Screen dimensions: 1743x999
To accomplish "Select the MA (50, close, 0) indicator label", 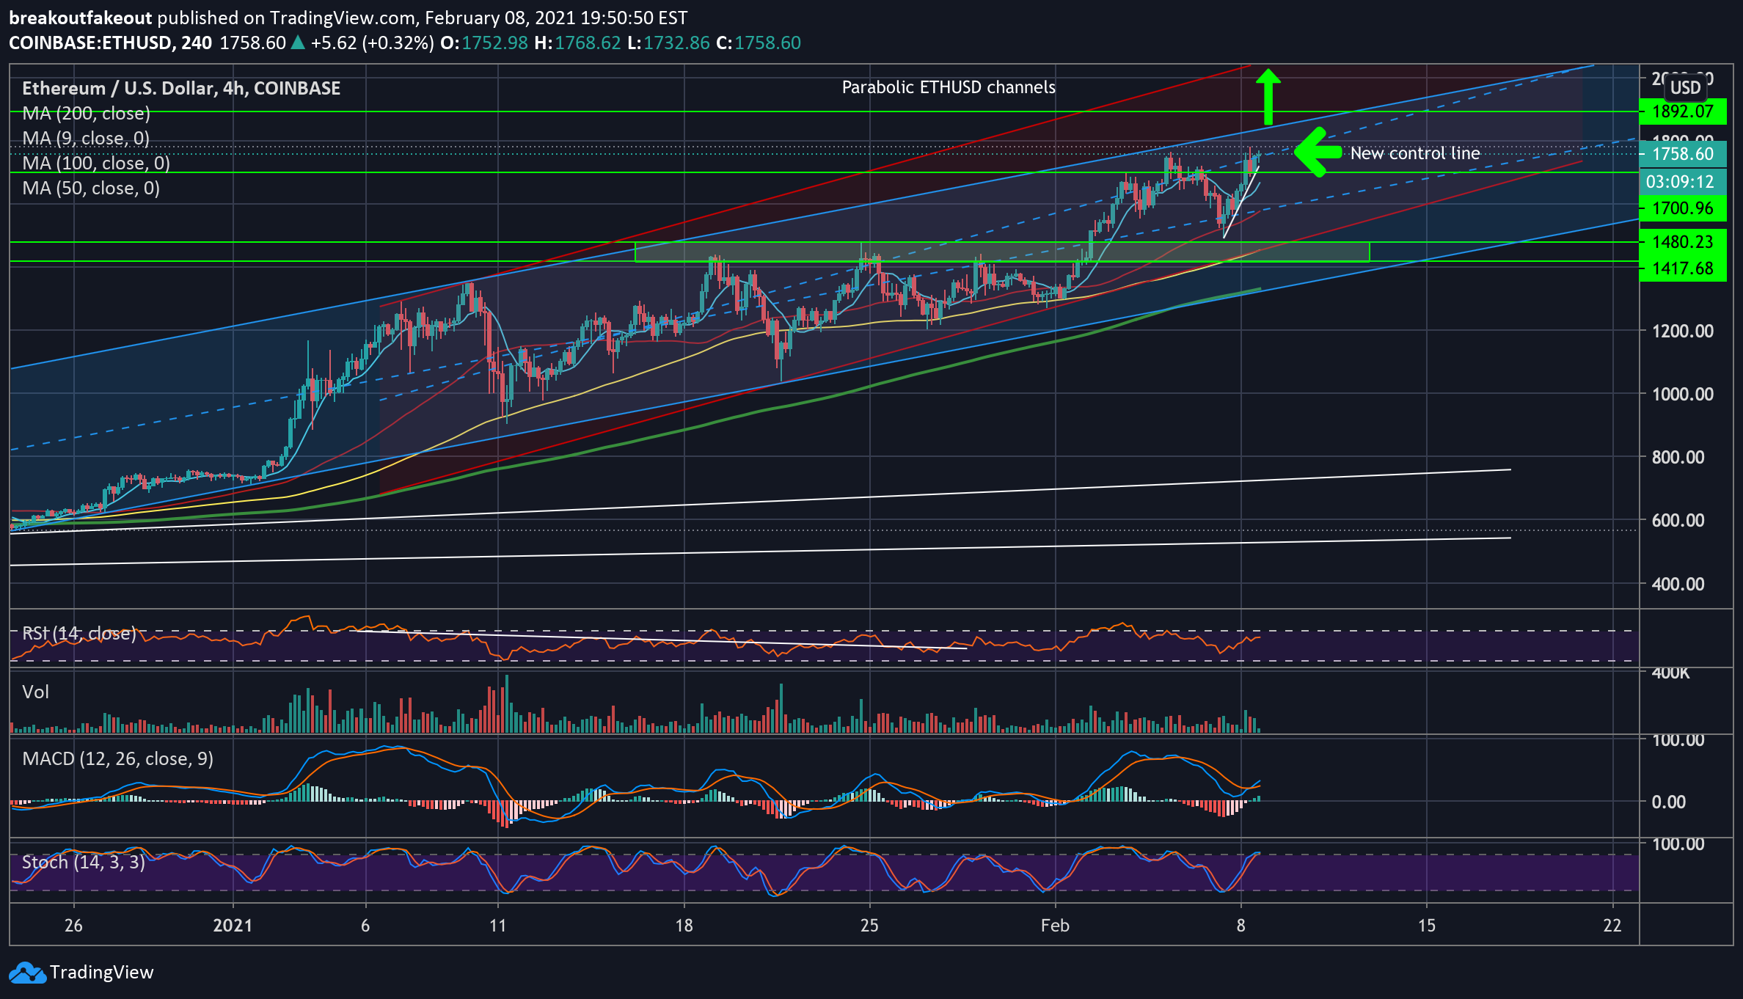I will tap(91, 189).
